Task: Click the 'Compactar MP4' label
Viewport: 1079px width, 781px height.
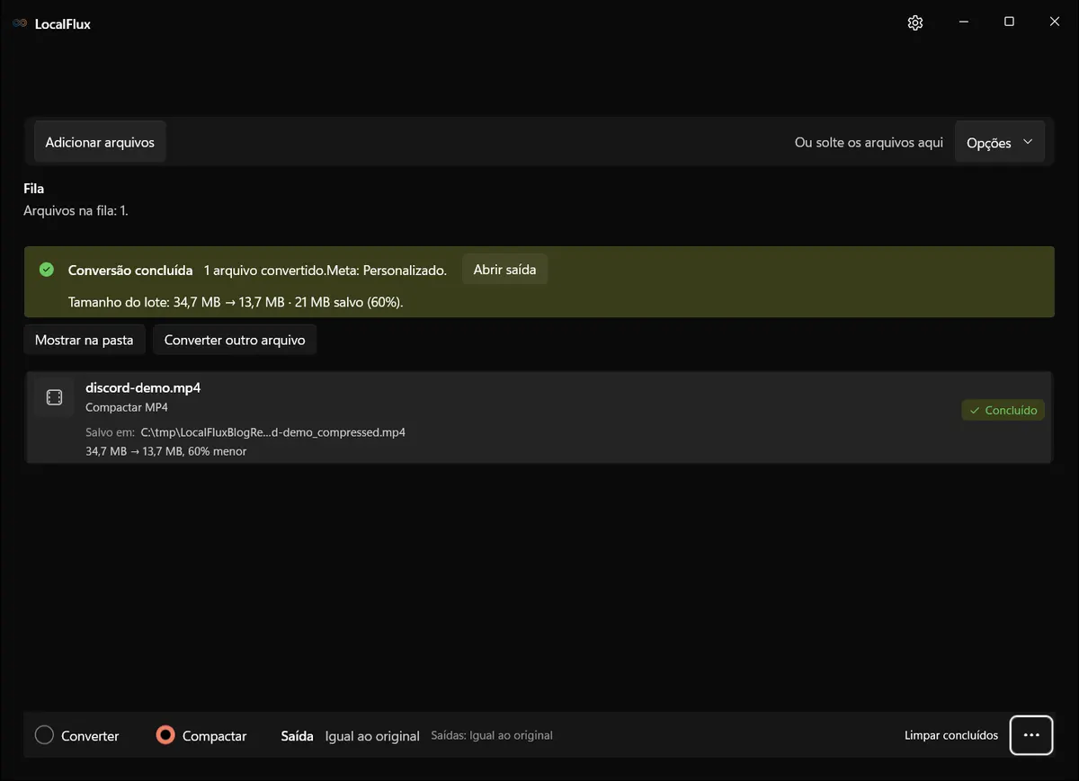Action: [127, 407]
